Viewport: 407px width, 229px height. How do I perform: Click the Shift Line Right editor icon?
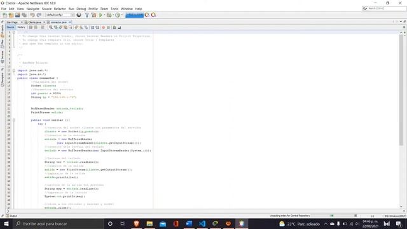97,27
